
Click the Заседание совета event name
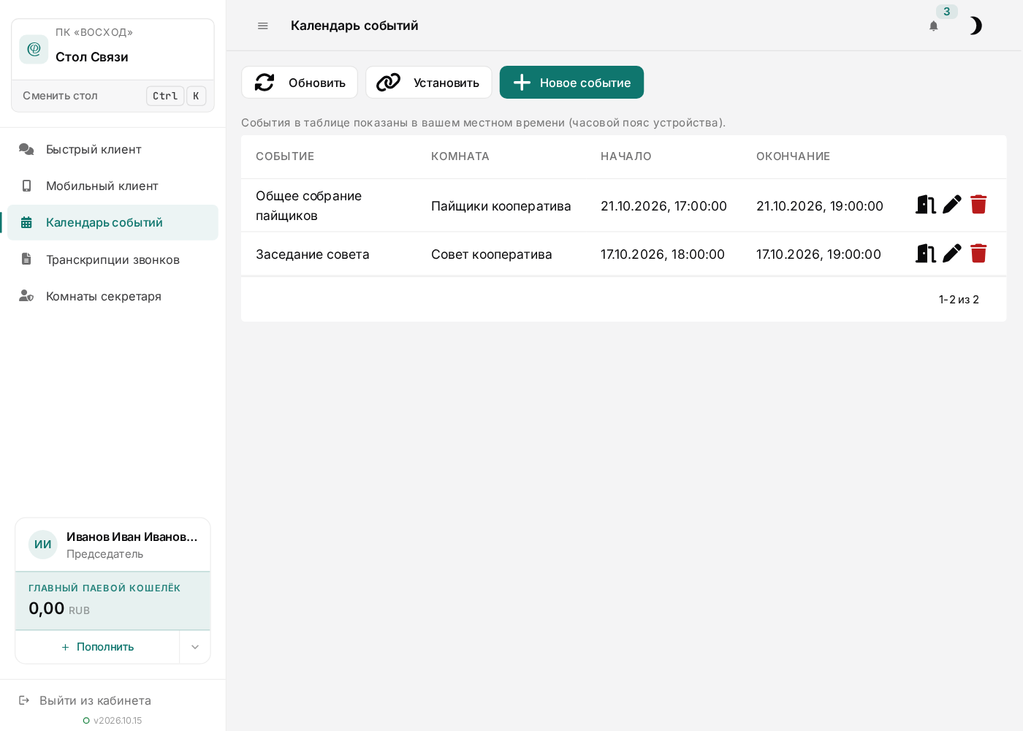[x=313, y=254]
